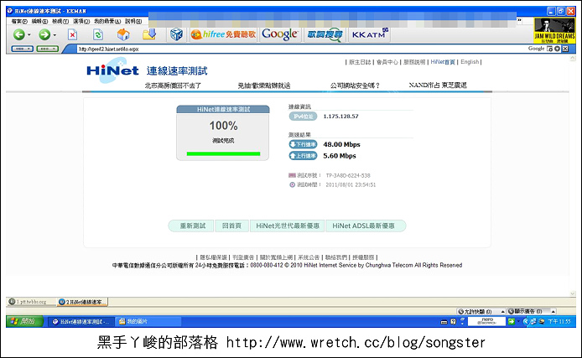Stop loading with the red X page icon

click(x=72, y=35)
